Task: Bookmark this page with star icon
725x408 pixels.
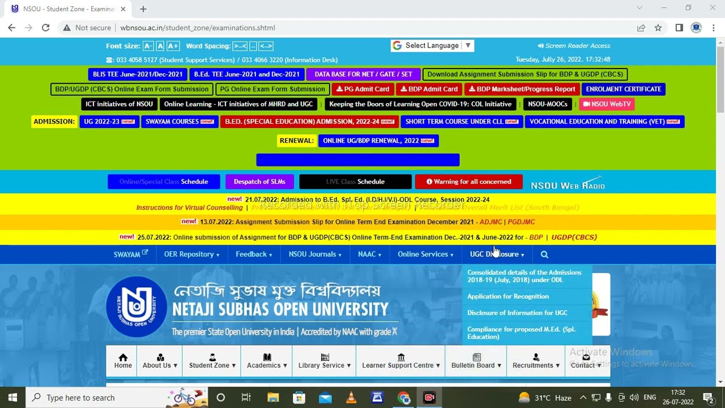Action: pos(658,28)
